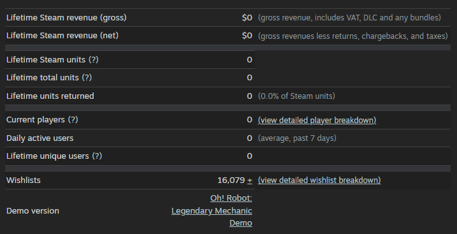Select the Lifetime Steam revenue (net) label
Image resolution: width=457 pixels, height=234 pixels.
(x=62, y=36)
